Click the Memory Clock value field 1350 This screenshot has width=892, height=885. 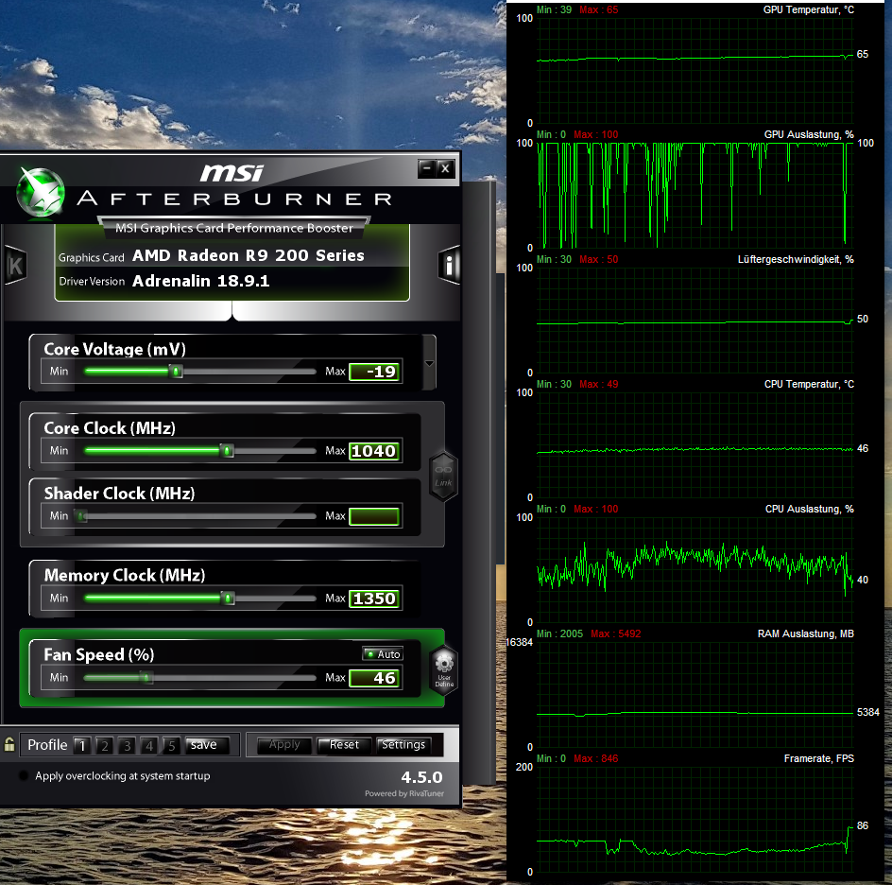374,599
